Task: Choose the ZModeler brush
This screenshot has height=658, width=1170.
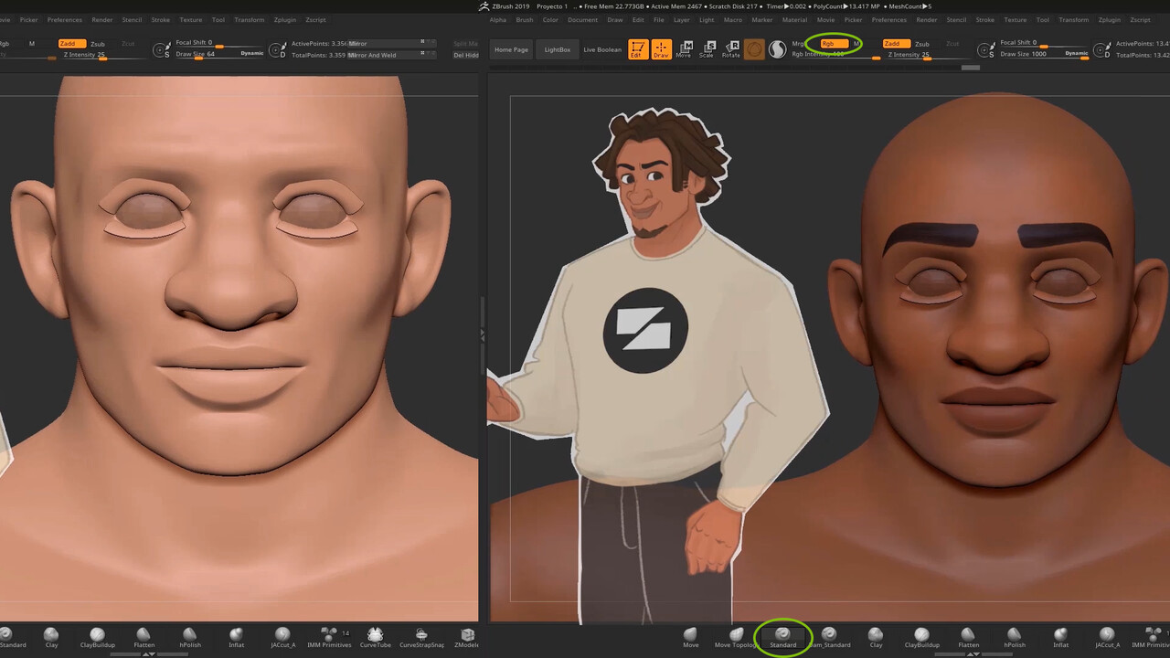Action: (x=467, y=638)
